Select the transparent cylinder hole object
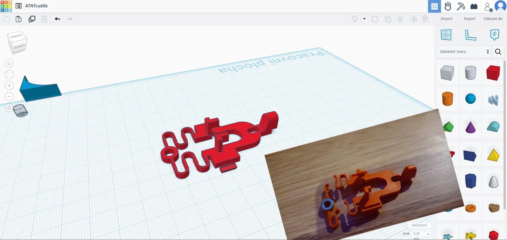This screenshot has width=507, height=240. pos(20,110)
